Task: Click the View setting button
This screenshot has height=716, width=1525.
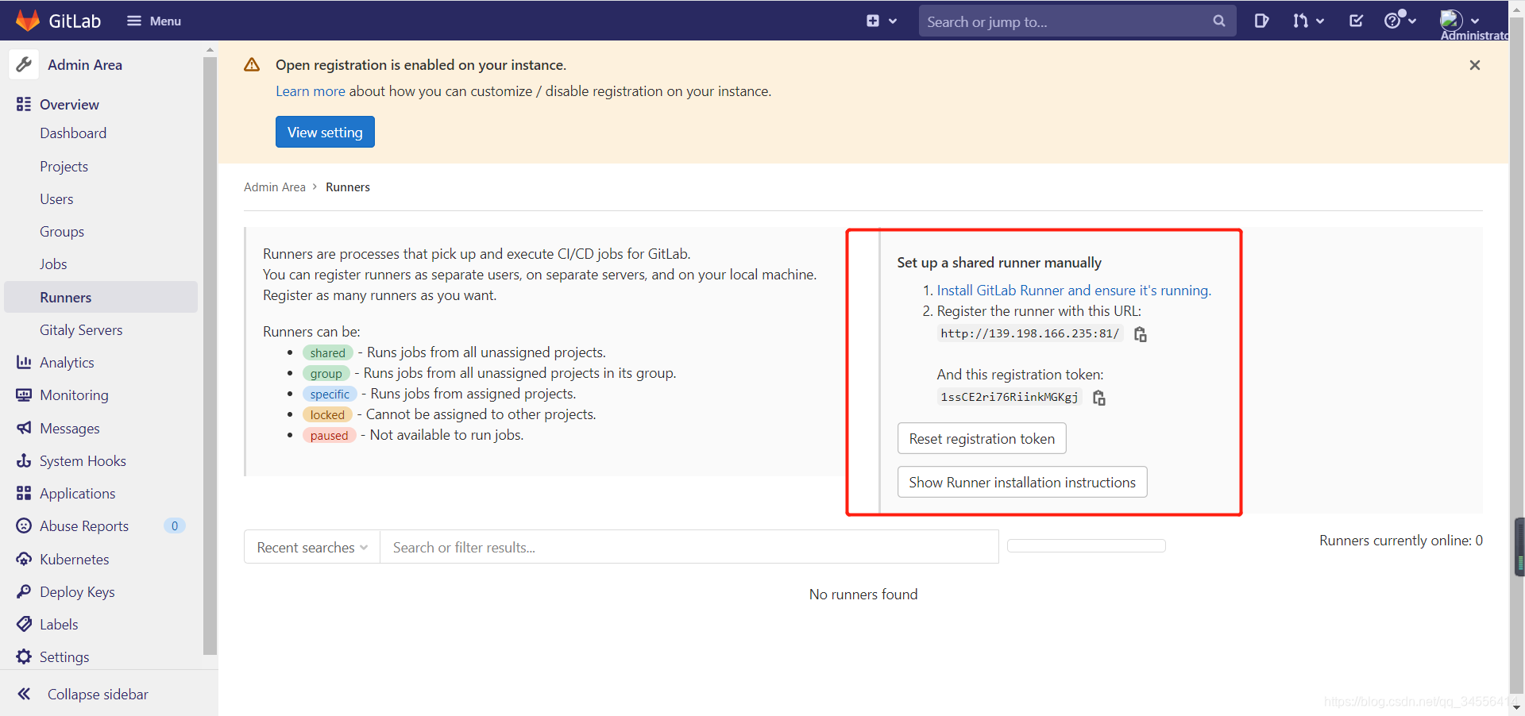Action: pyautogui.click(x=324, y=131)
